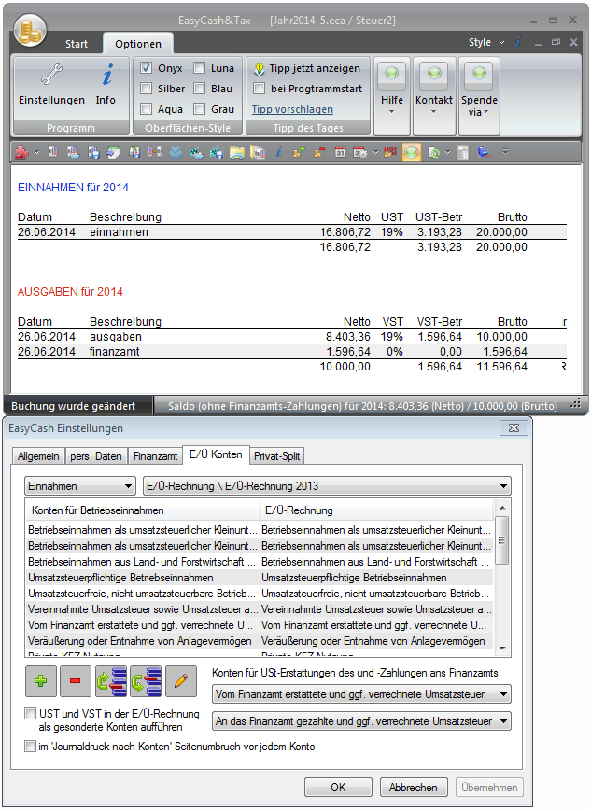Open the toolbar customize overflow arrow

(x=505, y=152)
